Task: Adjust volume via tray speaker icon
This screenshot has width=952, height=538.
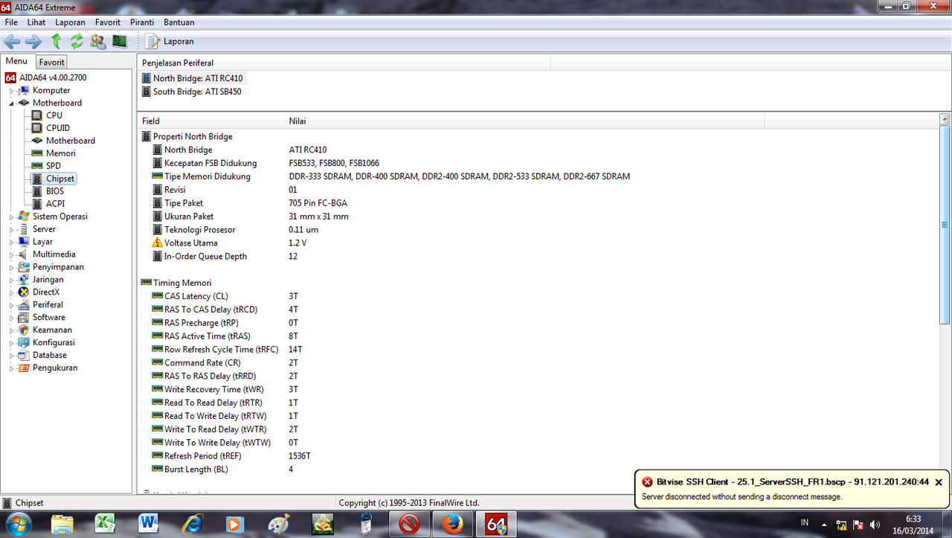Action: [874, 525]
